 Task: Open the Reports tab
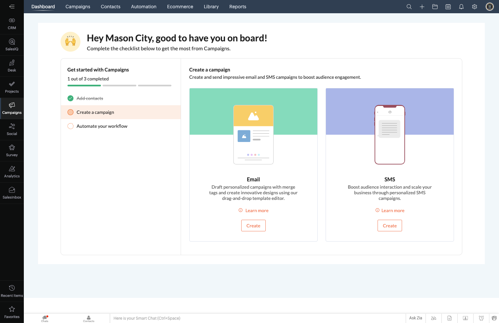coord(238,7)
